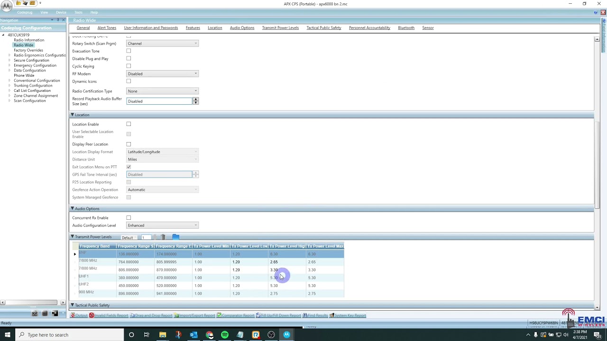This screenshot has height=341, width=607.
Task: Open the View menu
Action: point(44,12)
